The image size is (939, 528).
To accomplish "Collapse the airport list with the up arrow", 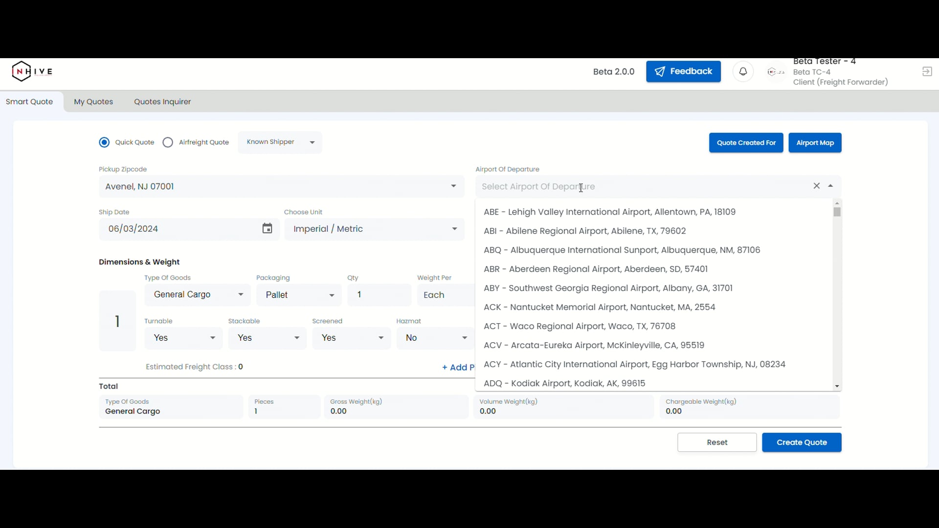I will pyautogui.click(x=830, y=186).
